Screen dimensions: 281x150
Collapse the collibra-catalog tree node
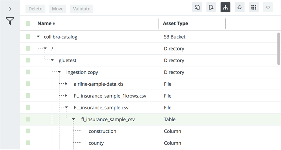coord(38,37)
